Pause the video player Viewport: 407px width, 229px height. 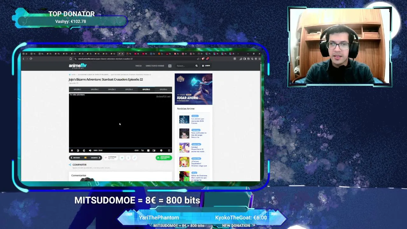point(72,150)
